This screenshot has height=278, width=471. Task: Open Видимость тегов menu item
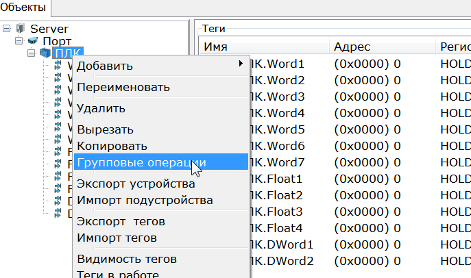(127, 259)
